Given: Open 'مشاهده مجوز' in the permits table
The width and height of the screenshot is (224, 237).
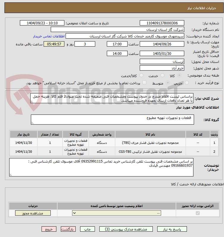Looking at the screenshot, I should [x=33, y=213].
